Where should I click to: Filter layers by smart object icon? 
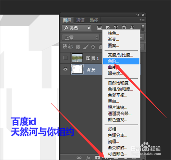[x=132, y=28]
